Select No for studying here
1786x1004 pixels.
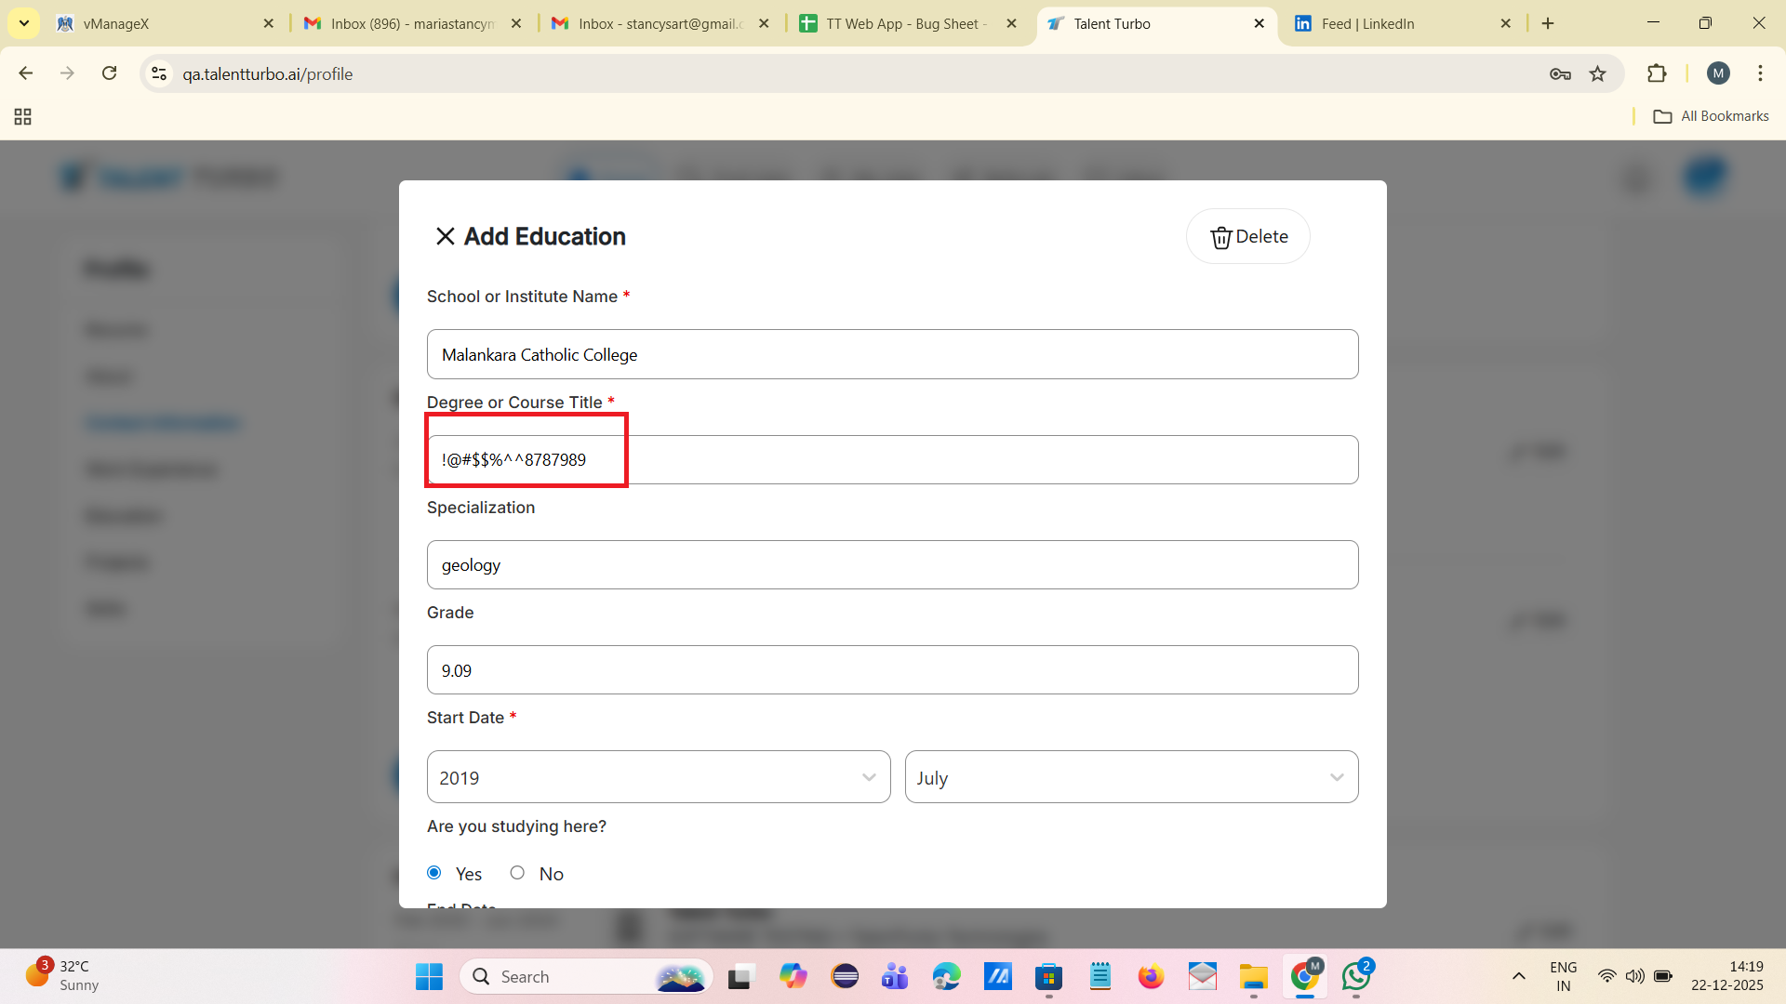click(x=517, y=873)
